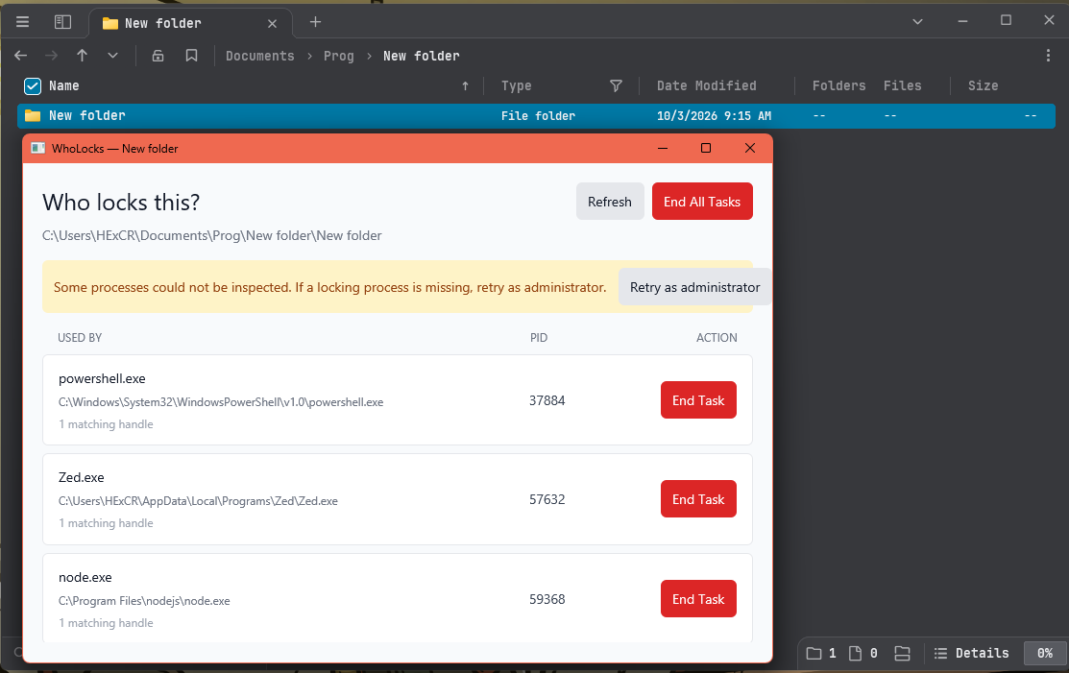Close the WhoLocks dialog
Viewport: 1069px width, 673px height.
click(750, 148)
